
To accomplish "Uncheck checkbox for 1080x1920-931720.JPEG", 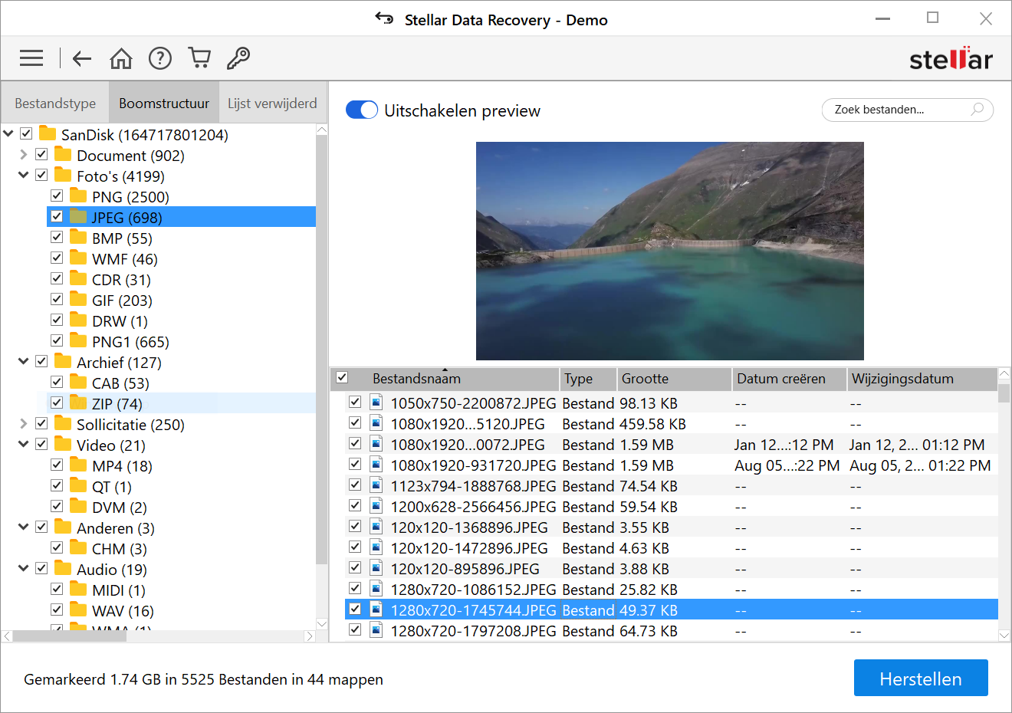I will coord(354,464).
